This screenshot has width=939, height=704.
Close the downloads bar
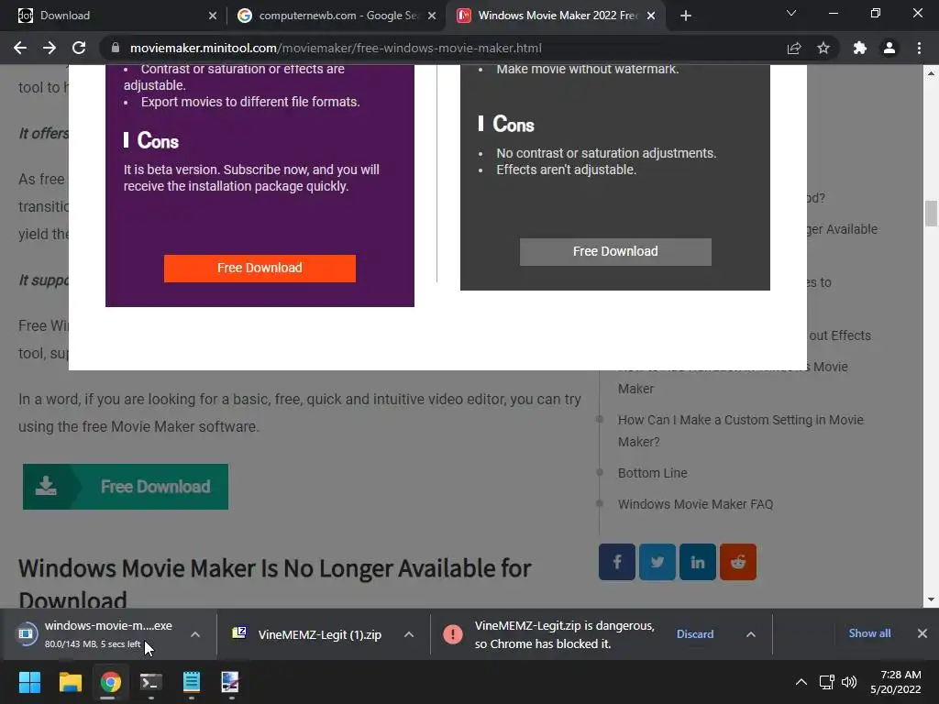922,633
